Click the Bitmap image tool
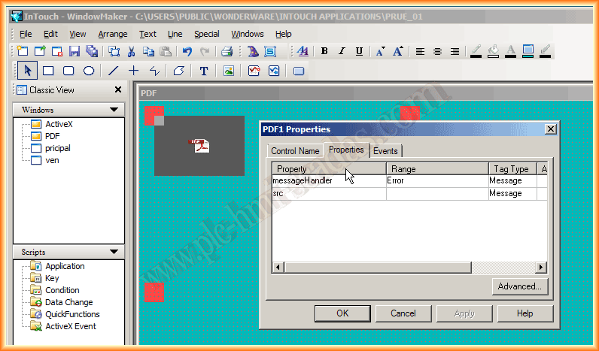Screen dimensions: 599x351 click(x=229, y=71)
